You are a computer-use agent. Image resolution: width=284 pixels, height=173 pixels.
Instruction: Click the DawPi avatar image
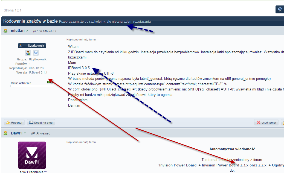point(32,155)
